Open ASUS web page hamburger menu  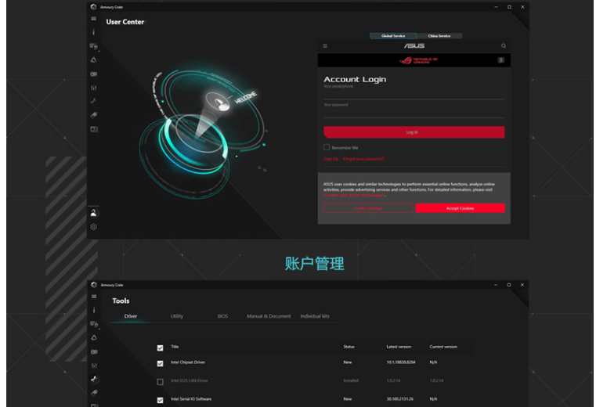325,46
